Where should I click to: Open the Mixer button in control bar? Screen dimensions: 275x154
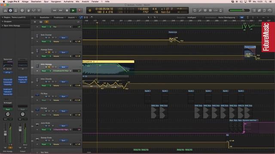[34, 10]
